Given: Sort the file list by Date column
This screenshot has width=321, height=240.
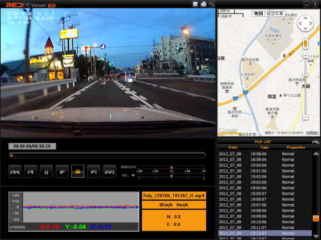Looking at the screenshot, I should pos(232,148).
